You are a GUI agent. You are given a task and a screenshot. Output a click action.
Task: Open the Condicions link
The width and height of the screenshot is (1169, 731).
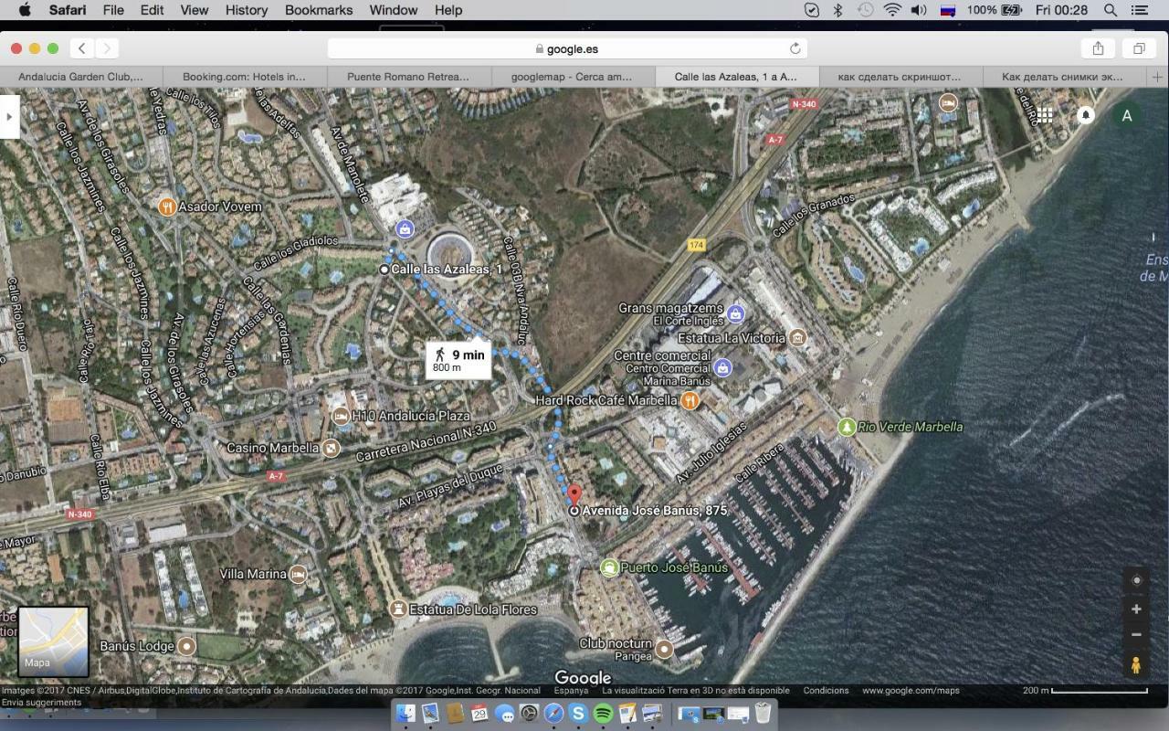[x=827, y=691]
